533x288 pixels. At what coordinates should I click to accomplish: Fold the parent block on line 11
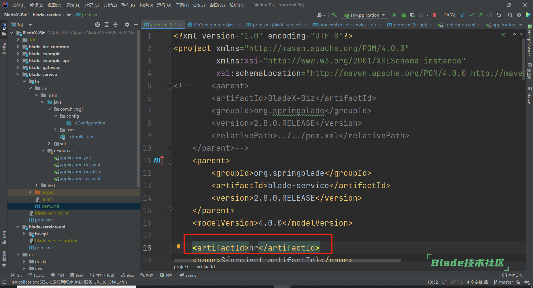(170, 160)
